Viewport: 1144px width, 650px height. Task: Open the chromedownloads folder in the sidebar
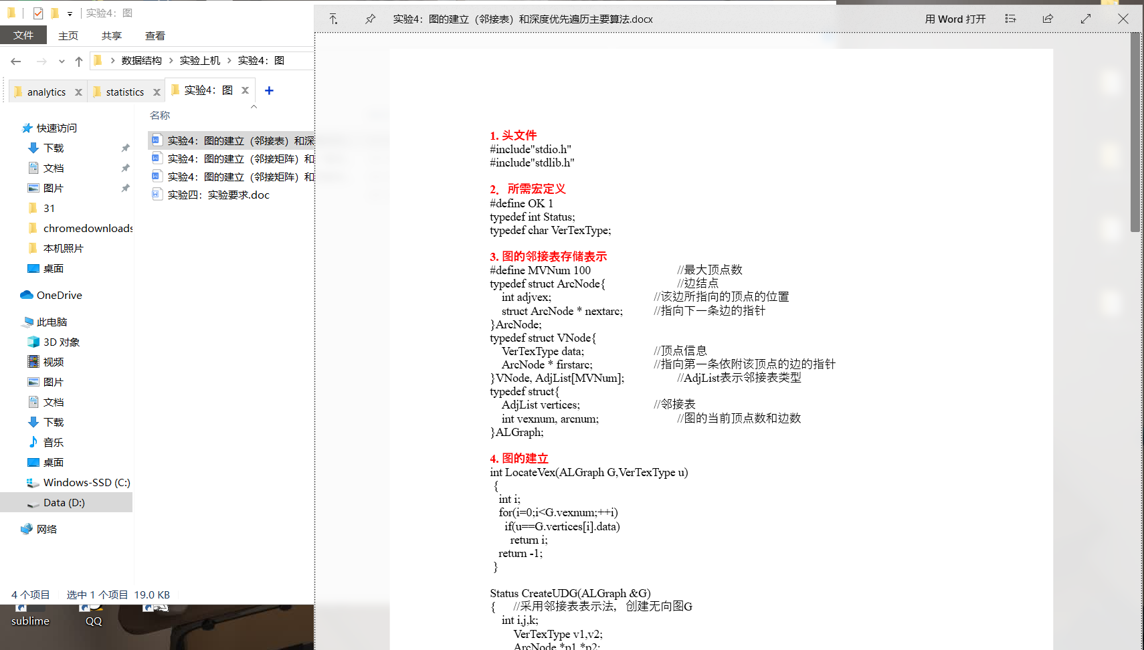pyautogui.click(x=88, y=228)
